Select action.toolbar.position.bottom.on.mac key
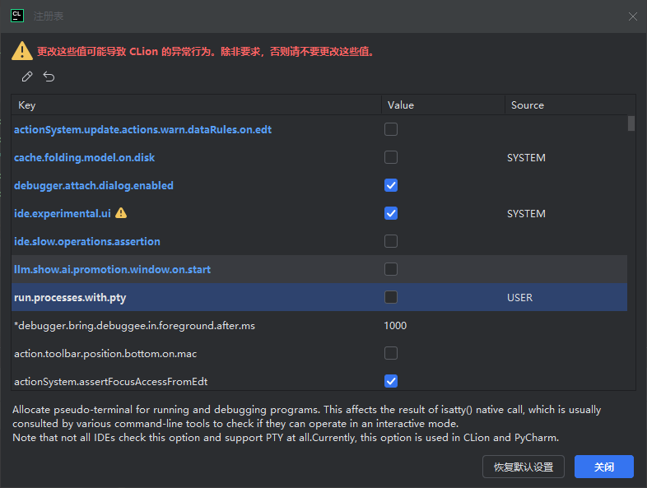This screenshot has height=488, width=647. [105, 354]
